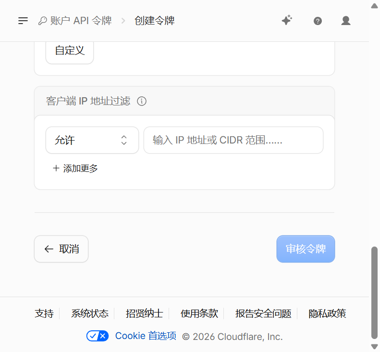
Task: Open the 支持 footer link
Action: [44, 313]
